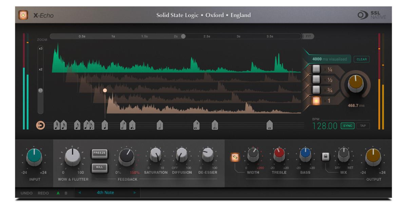Click the 3s mark on the time ruler

coord(238,36)
